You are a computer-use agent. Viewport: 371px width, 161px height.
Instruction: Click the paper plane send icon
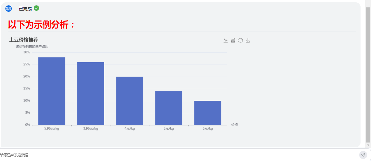tap(363, 155)
